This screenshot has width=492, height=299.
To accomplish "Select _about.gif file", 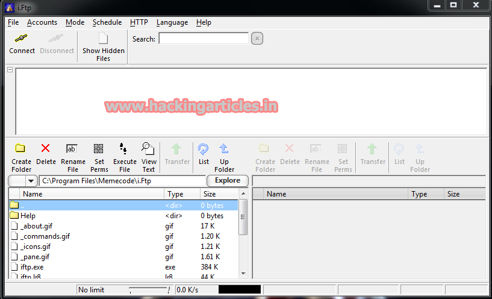I will pyautogui.click(x=123, y=226).
